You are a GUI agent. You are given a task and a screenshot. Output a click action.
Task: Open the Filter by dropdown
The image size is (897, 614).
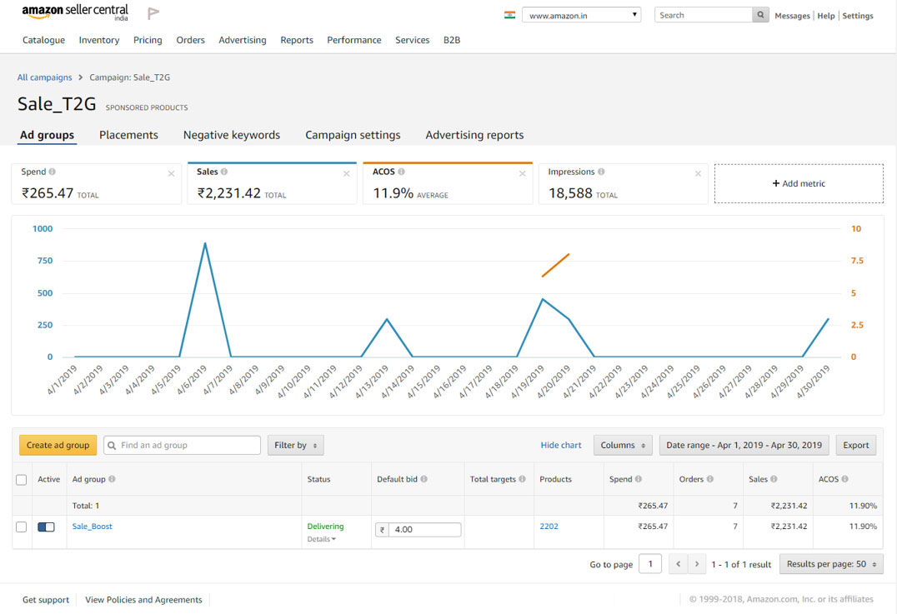(x=295, y=445)
